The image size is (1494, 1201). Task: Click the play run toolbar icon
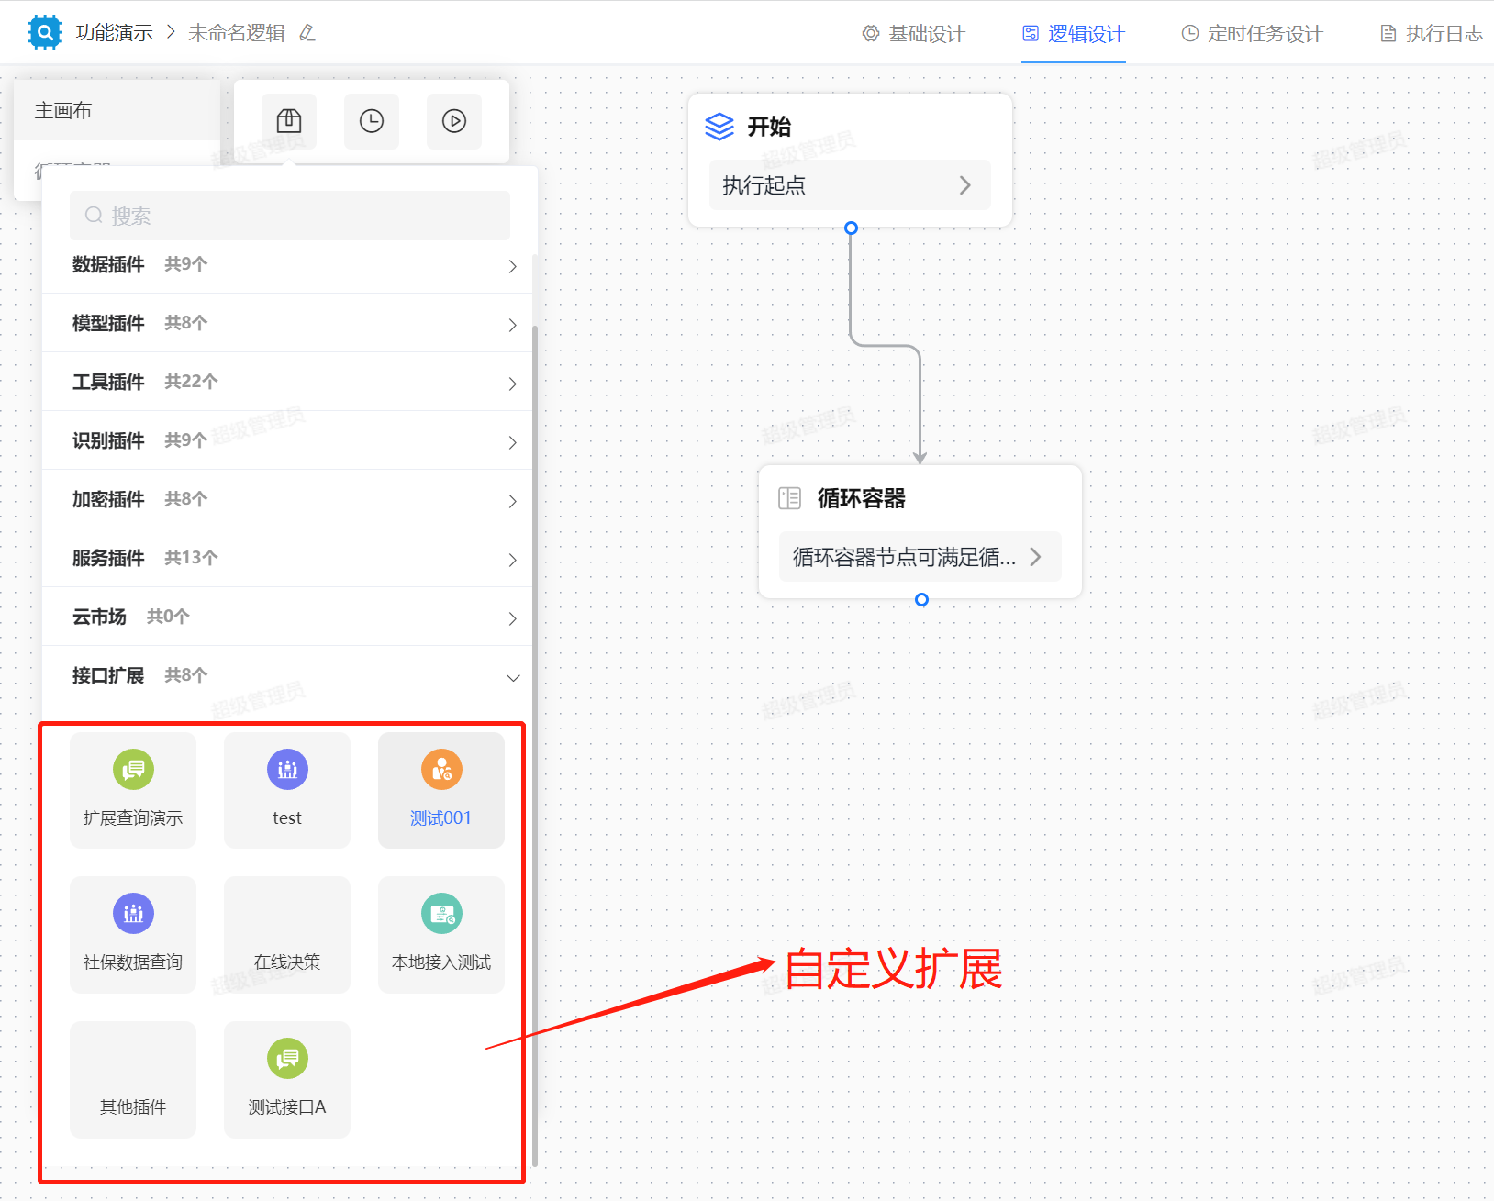click(454, 121)
